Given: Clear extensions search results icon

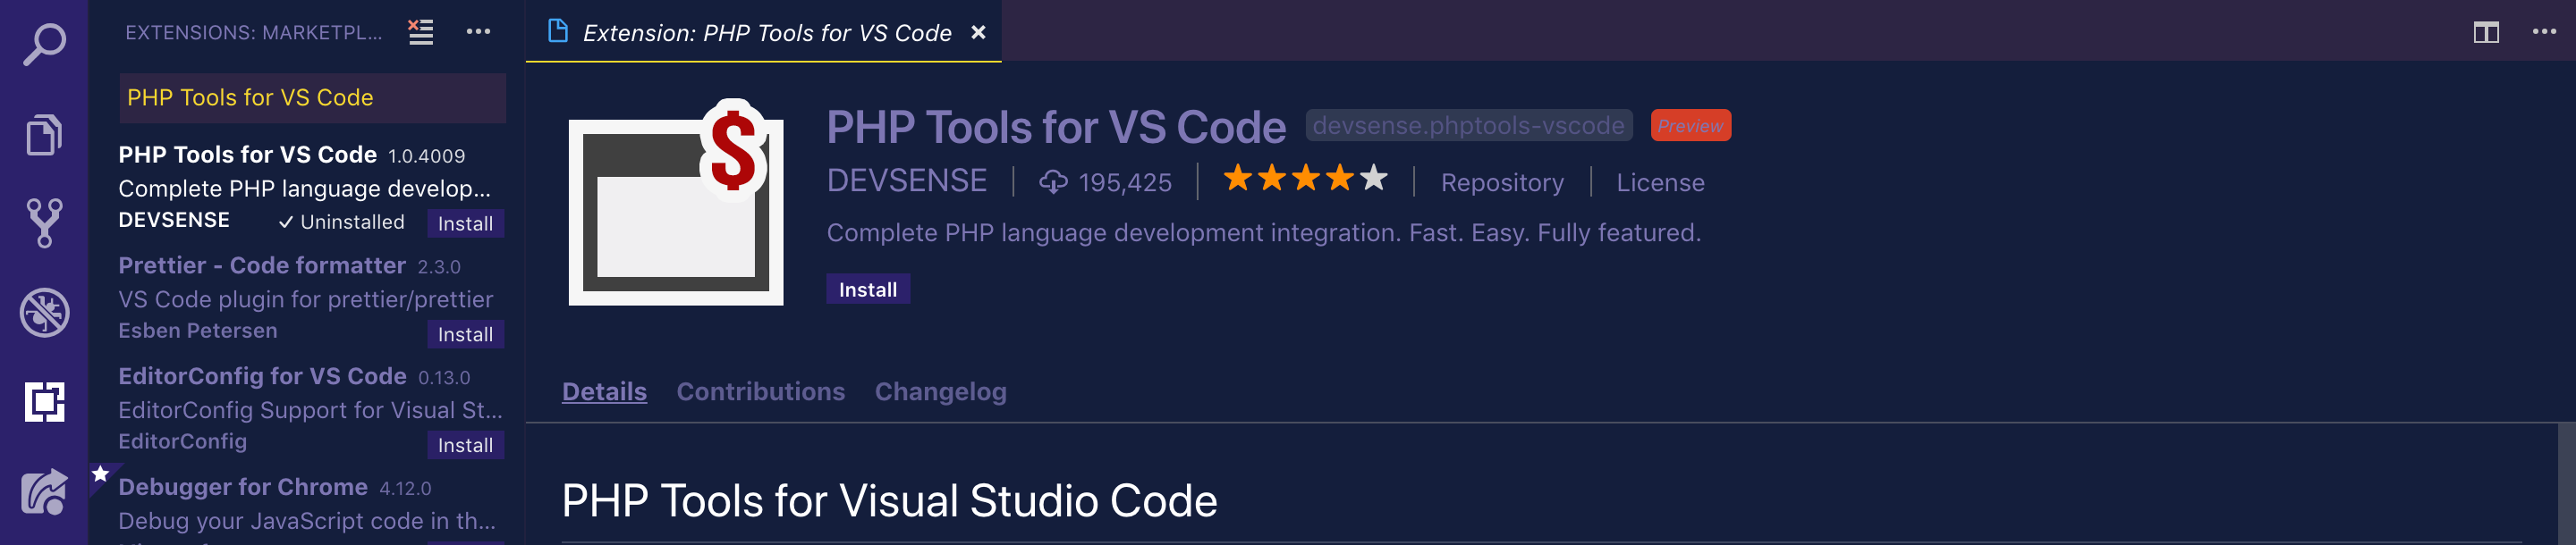Looking at the screenshot, I should pyautogui.click(x=421, y=33).
